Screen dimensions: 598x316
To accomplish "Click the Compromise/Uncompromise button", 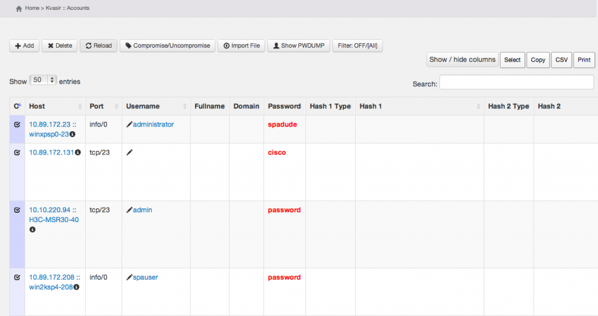I will (x=168, y=45).
